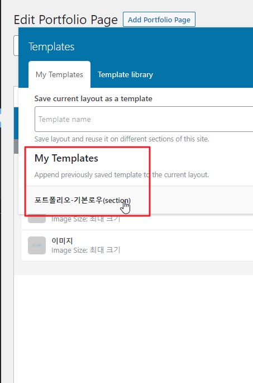Image resolution: width=253 pixels, height=383 pixels.
Task: Click the Append previously saved template description
Action: click(x=122, y=175)
